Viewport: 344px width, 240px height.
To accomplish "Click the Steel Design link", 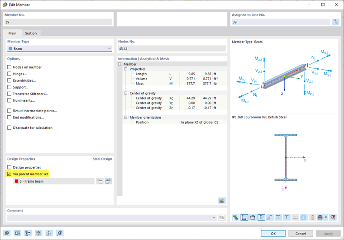I will [102, 159].
